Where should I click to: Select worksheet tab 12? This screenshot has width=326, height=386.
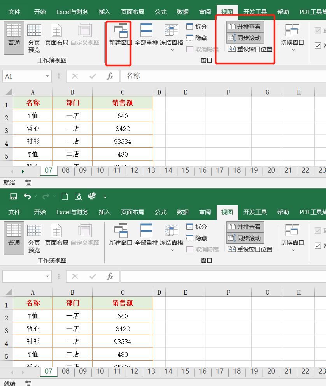coord(134,170)
